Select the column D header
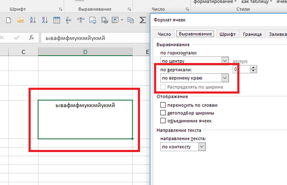Viewport: 287px width, 185px height. click(x=85, y=52)
